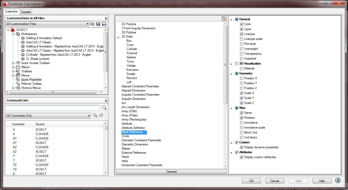
Task: Click the magnifier icon beside the command search box
Action: [x=104, y=108]
